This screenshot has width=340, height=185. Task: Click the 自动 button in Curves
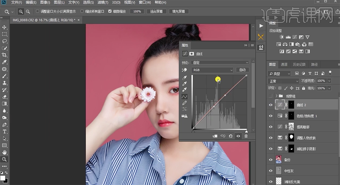point(242,70)
